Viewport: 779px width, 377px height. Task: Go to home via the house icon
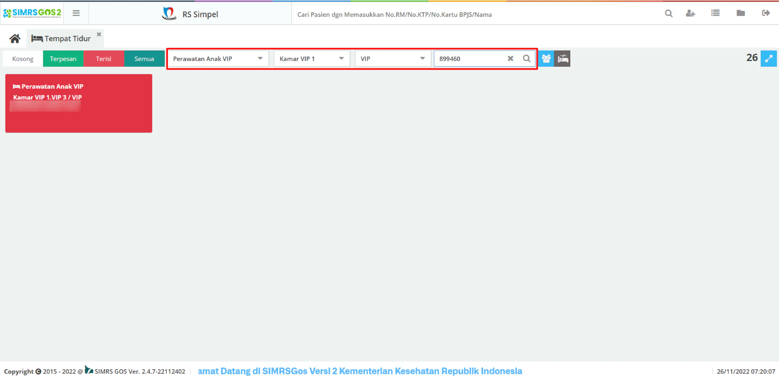(15, 39)
